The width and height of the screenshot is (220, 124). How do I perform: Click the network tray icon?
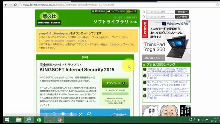coord(202,120)
